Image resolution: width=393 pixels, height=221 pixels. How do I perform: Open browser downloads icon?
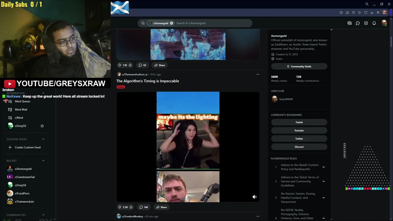tap(372, 13)
